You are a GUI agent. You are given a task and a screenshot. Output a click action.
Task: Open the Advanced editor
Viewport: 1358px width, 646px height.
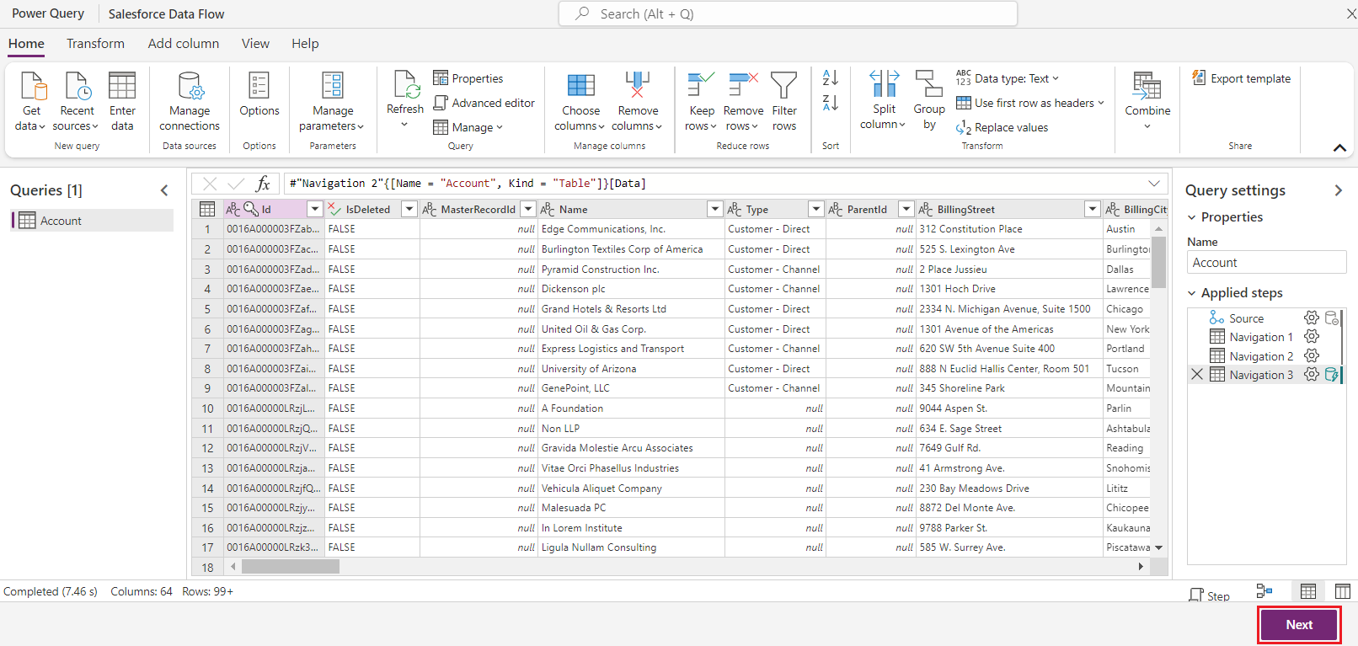click(484, 103)
